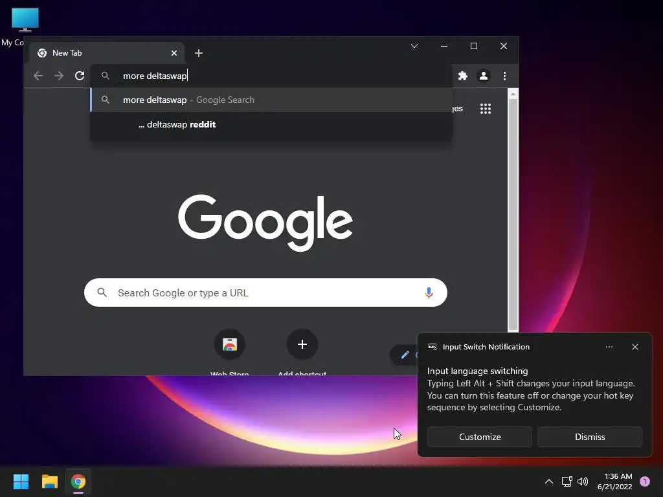Image resolution: width=663 pixels, height=497 pixels.
Task: Choose the 'deltaswap reddit' suggestion
Action: click(x=271, y=124)
